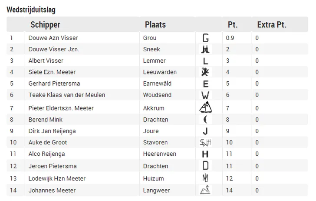Click the Woudsend 'W' emblem
This screenshot has height=201, width=316.
coord(205,95)
